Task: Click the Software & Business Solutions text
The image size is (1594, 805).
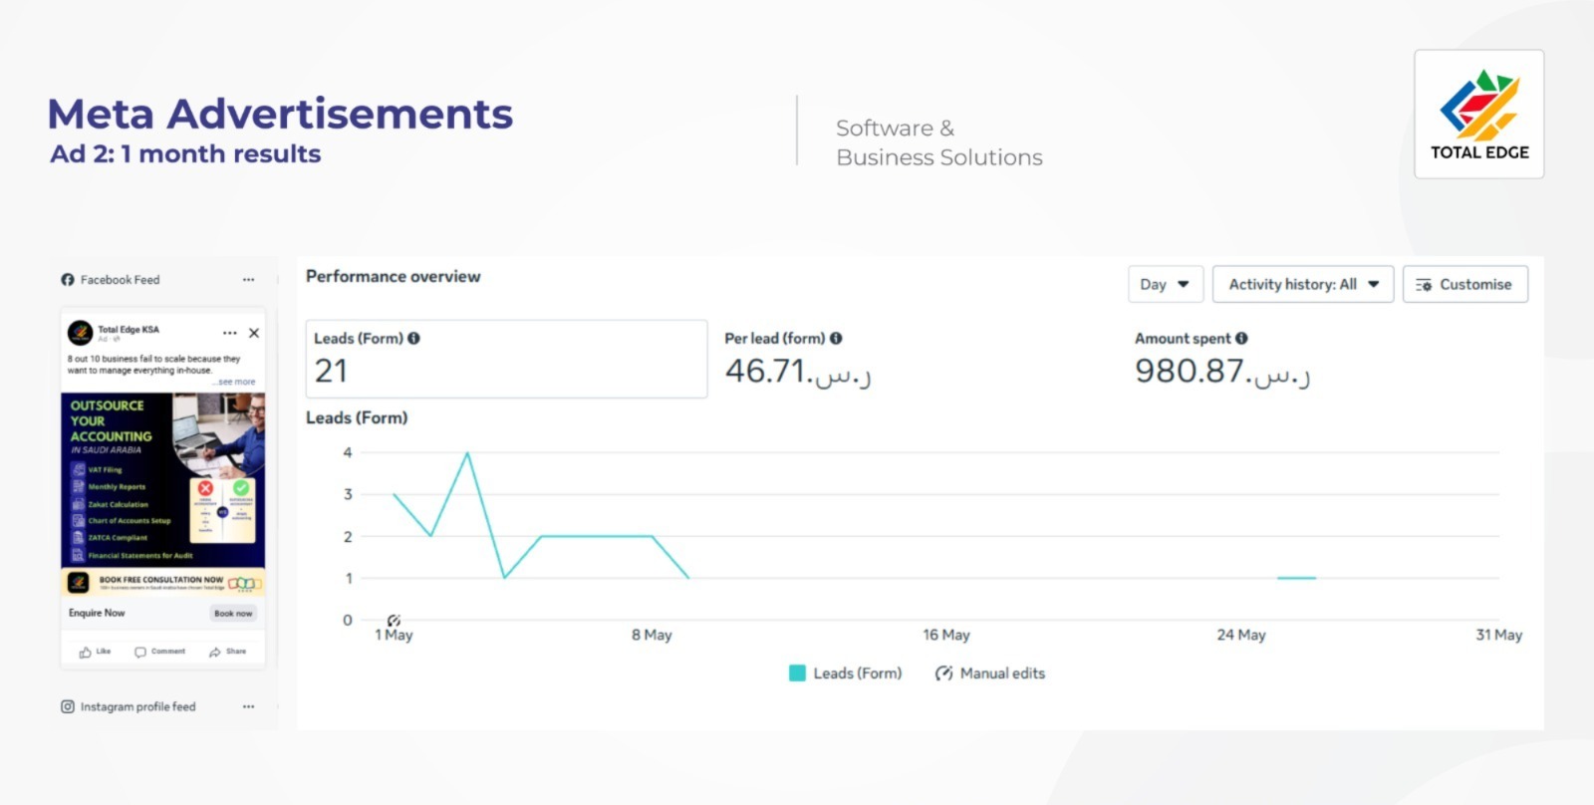Action: pos(939,142)
